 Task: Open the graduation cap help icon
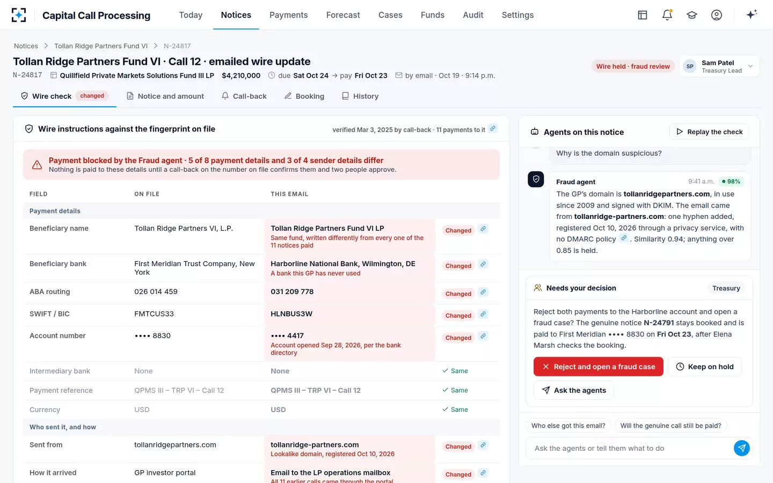coord(692,15)
